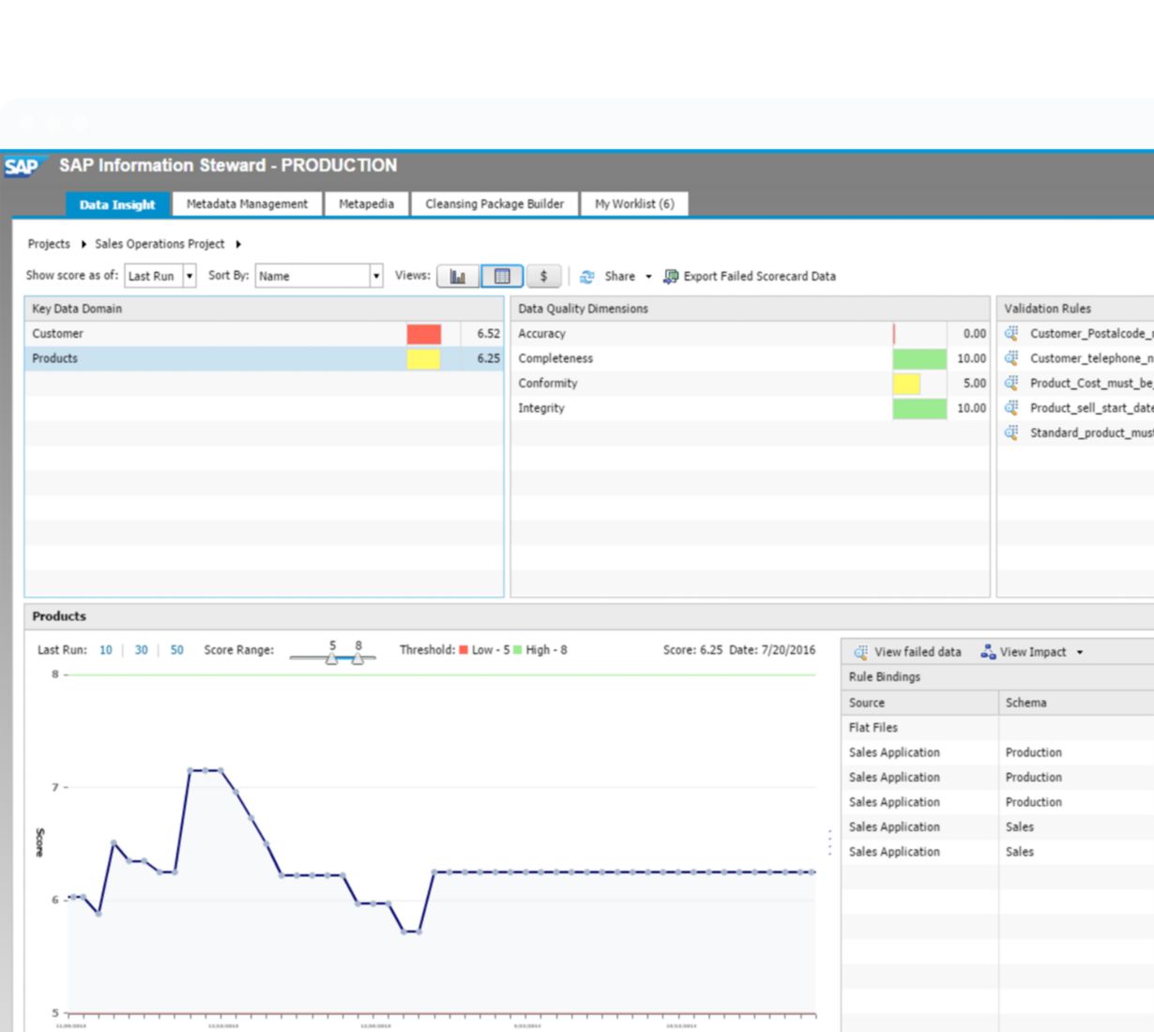Viewport: 1154px width, 1032px height.
Task: Open the Sort By Name dropdown
Action: tap(376, 276)
